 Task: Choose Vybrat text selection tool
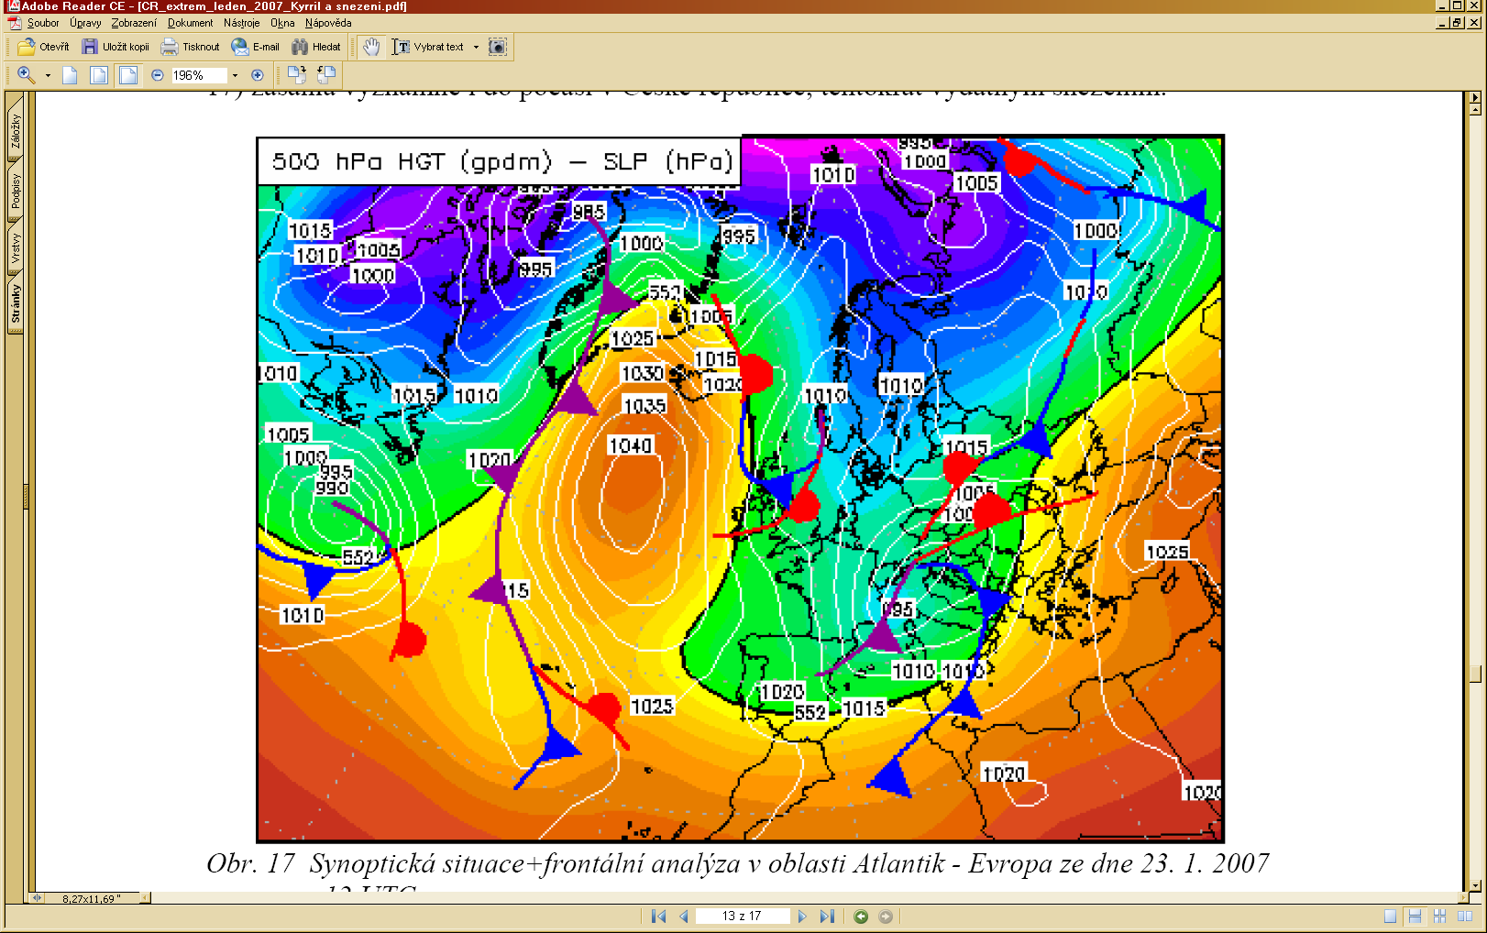428,47
